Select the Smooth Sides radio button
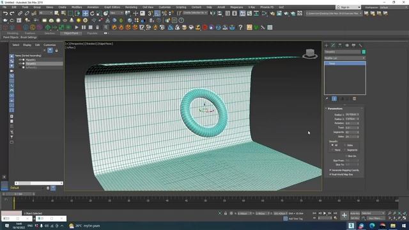Viewport: 409px width, 230px height. (x=345, y=145)
